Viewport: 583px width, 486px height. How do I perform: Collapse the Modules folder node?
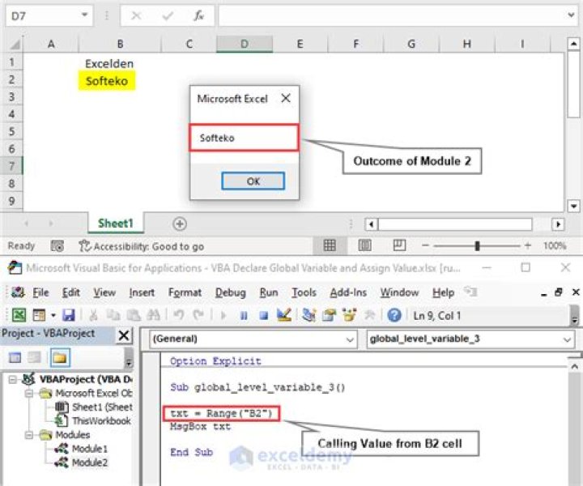pyautogui.click(x=29, y=435)
